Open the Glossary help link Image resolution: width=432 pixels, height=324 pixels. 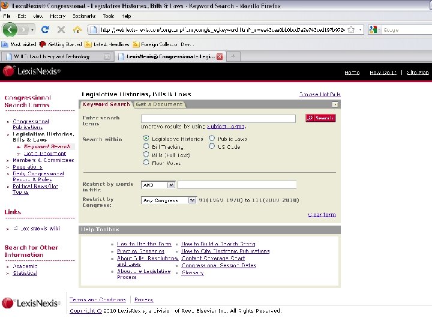193,272
